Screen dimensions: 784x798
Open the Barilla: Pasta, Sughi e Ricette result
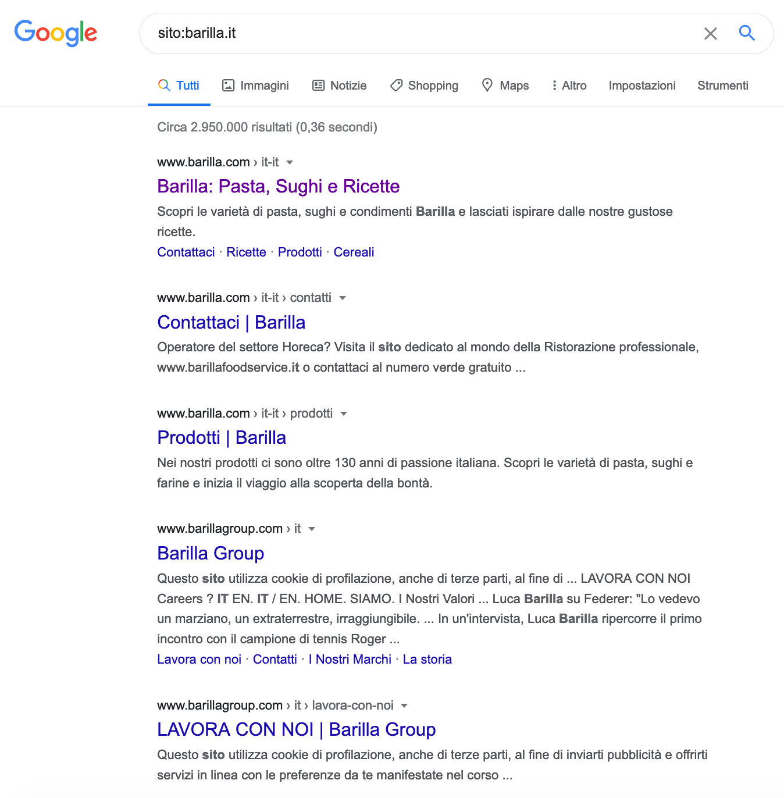(278, 187)
